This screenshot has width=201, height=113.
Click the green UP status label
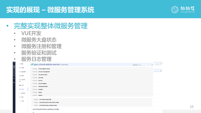click(x=32, y=64)
